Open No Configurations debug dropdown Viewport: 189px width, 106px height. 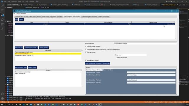[13, 5]
